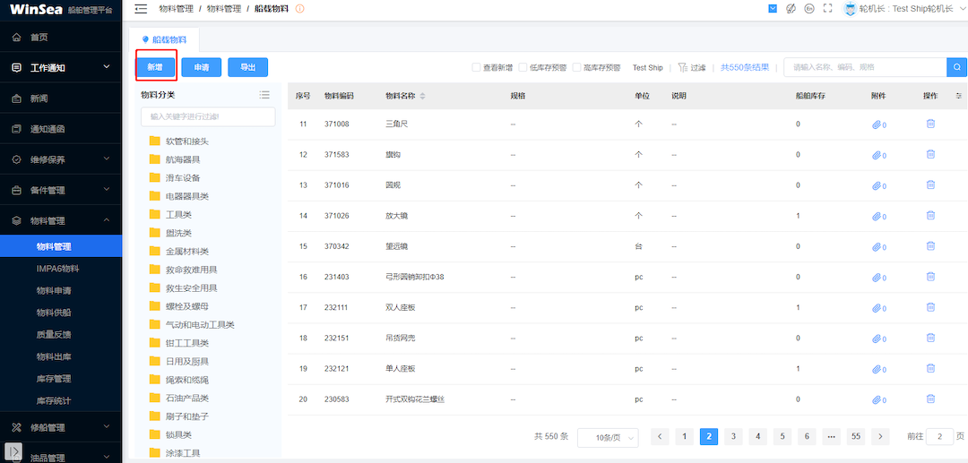Viewport: 968px width, 463px height.
Task: Switch language with the En icon
Action: pyautogui.click(x=808, y=9)
